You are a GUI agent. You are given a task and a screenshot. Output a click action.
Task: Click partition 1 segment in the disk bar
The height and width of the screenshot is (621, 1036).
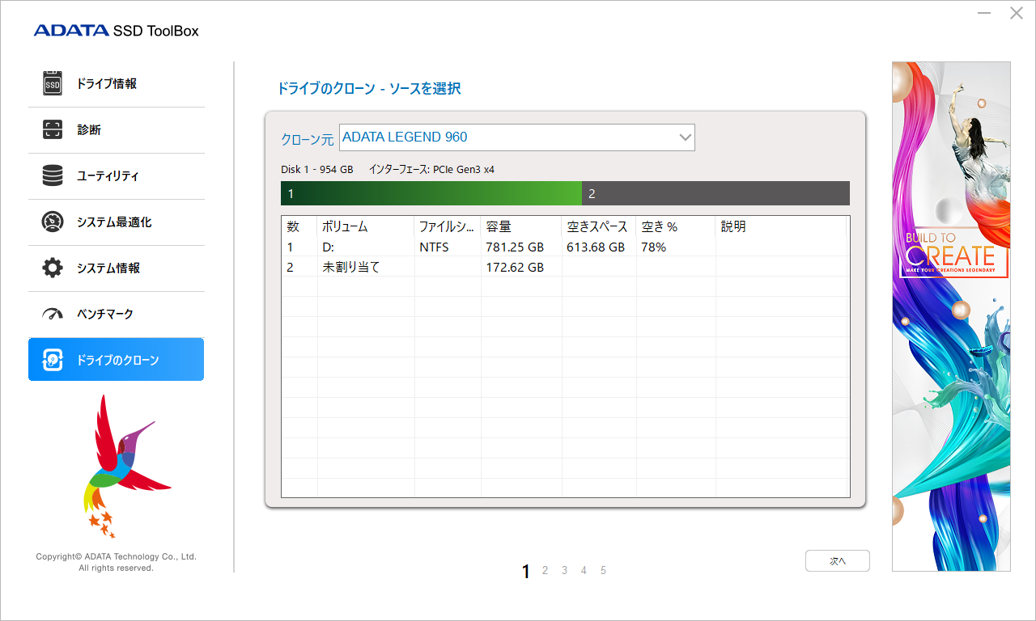coord(429,193)
